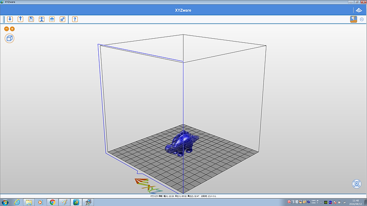Open the Windows Start menu
The height and width of the screenshot is (206, 367).
point(5,202)
